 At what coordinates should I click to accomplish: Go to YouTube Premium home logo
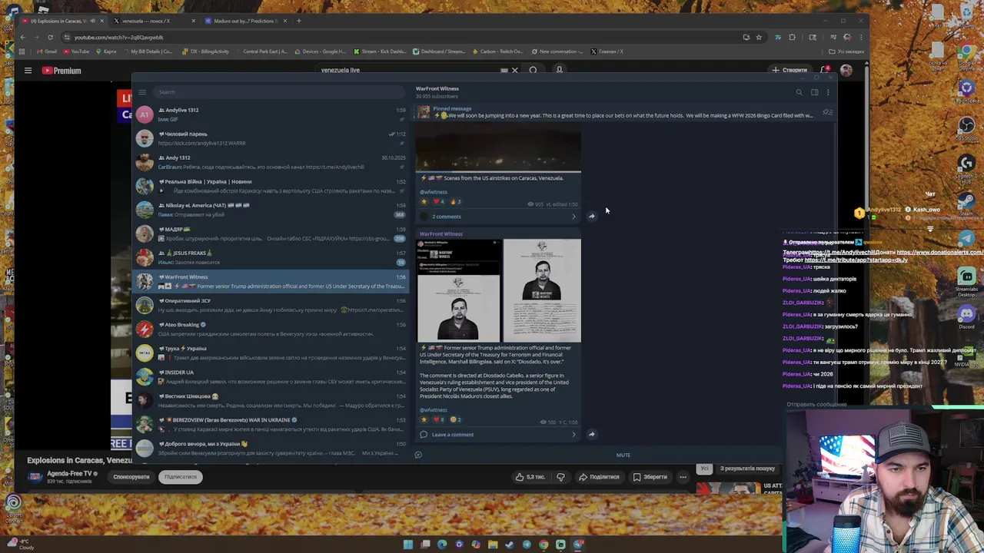point(61,71)
